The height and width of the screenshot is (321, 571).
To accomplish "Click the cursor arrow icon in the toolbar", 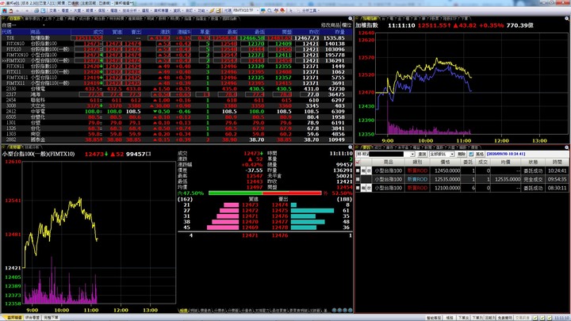I will pyautogui.click(x=290, y=10).
